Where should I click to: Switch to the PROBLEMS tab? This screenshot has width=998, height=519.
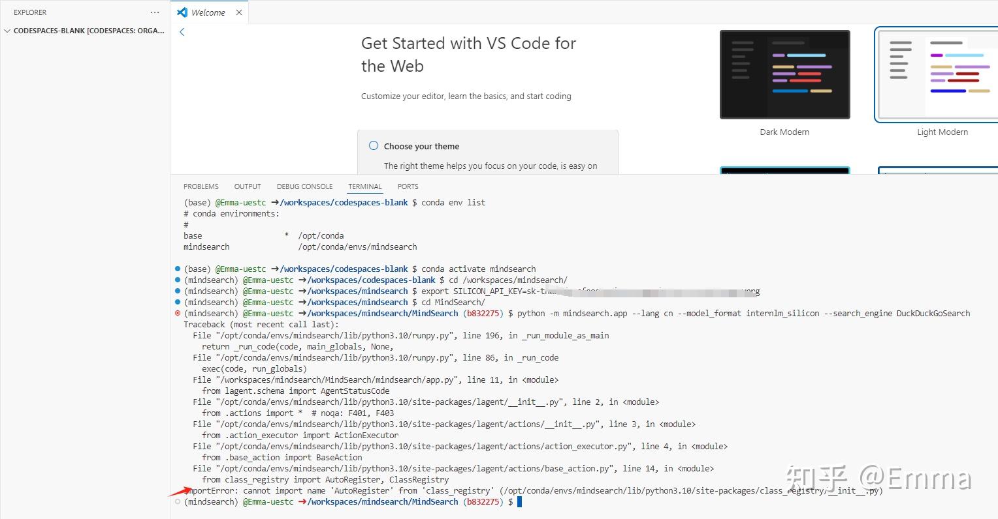pyautogui.click(x=201, y=186)
